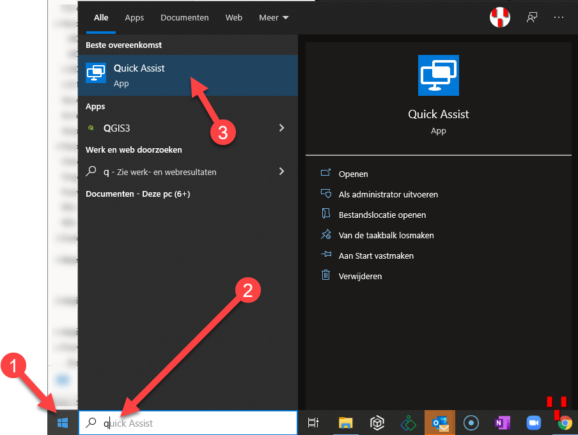Image resolution: width=578 pixels, height=435 pixels.
Task: Click the magnifier icon in the search box
Action: pos(91,423)
